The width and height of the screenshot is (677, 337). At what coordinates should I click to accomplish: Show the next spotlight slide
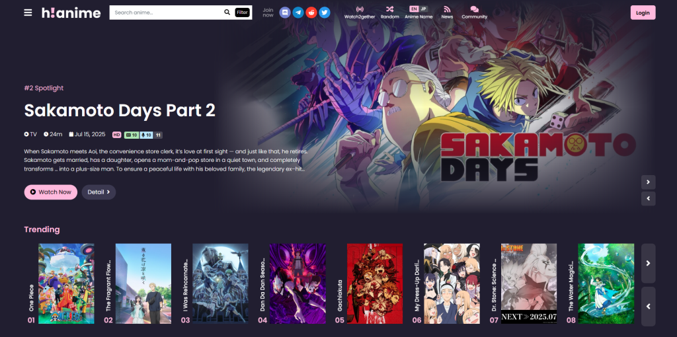(648, 182)
